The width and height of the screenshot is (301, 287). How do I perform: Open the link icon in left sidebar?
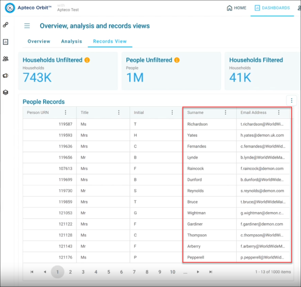(x=6, y=25)
